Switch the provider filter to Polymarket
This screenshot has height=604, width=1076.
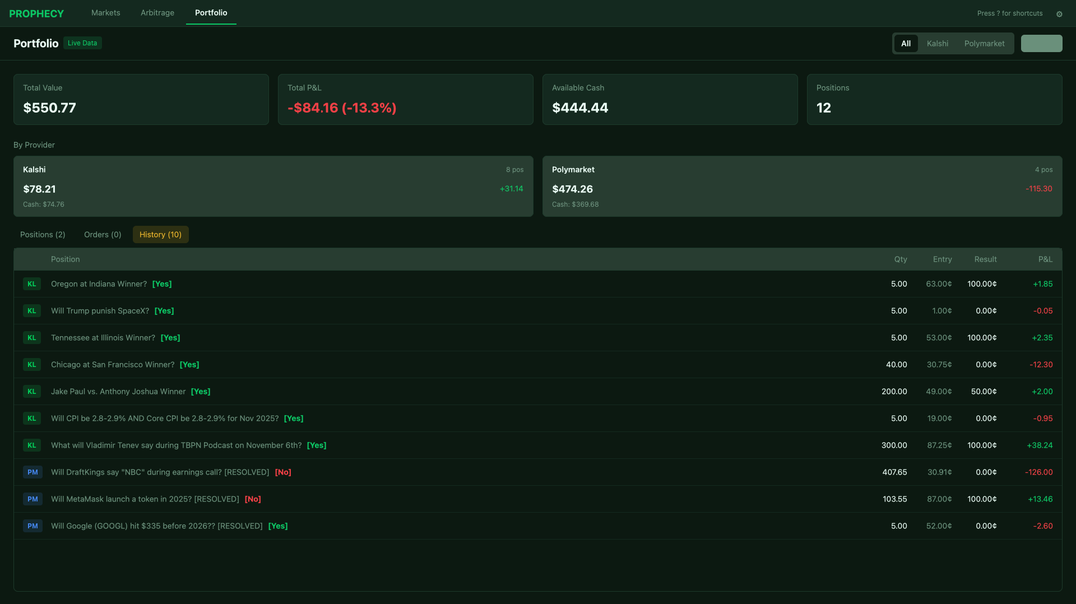click(x=984, y=43)
